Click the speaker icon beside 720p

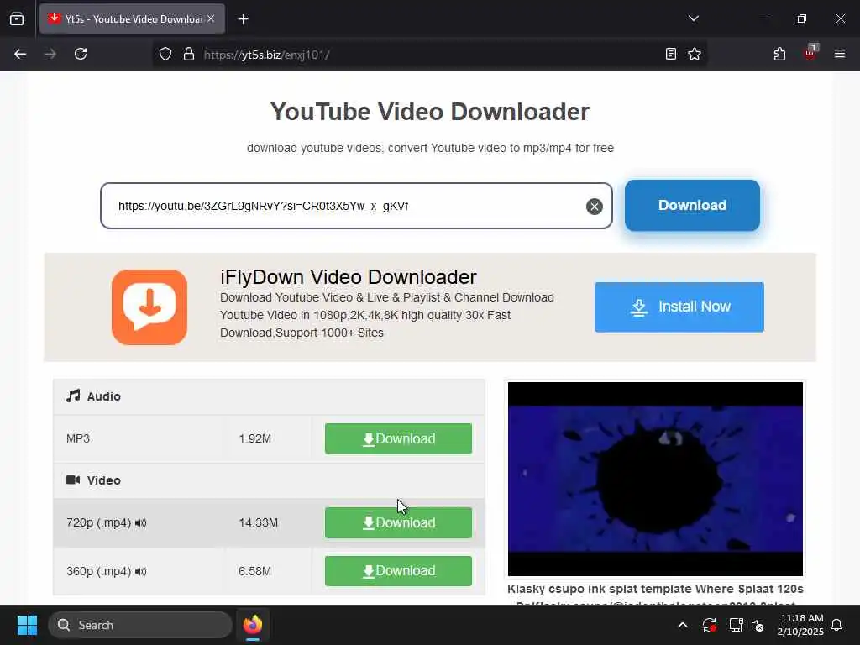point(141,522)
